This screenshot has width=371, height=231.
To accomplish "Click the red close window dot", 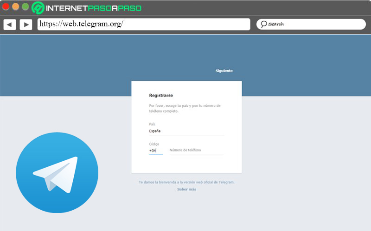I will 6,6.
